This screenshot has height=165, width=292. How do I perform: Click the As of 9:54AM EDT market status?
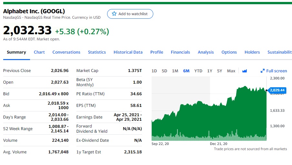(32, 39)
